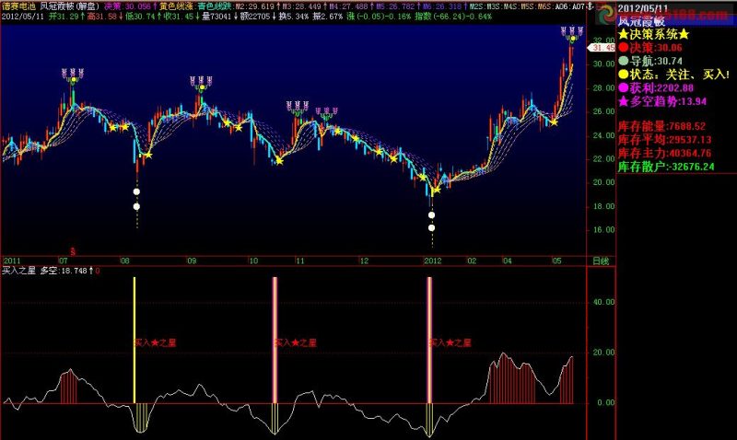Click the 开31.29 opening price
This screenshot has height=440, width=737.
[64, 17]
